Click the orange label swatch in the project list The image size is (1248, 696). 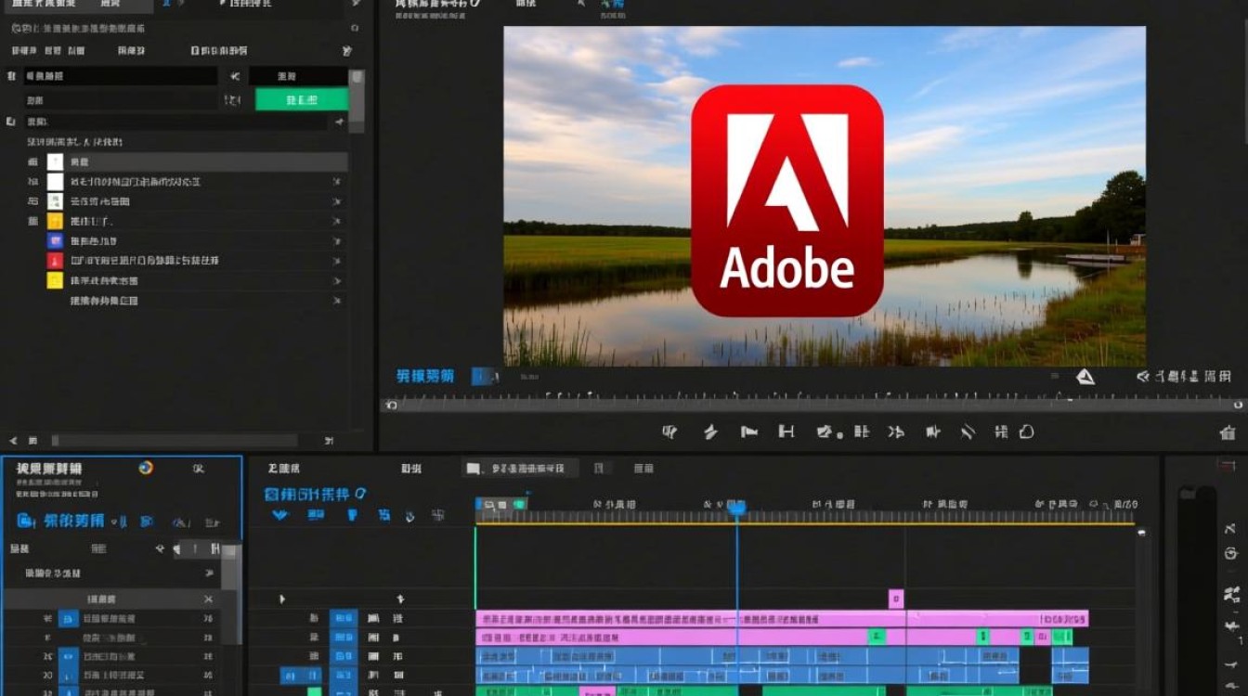coord(55,222)
